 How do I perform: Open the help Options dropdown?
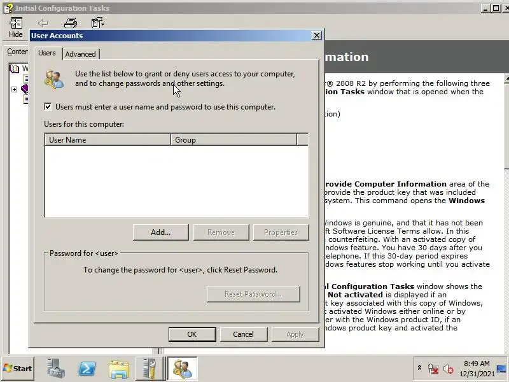[97, 23]
